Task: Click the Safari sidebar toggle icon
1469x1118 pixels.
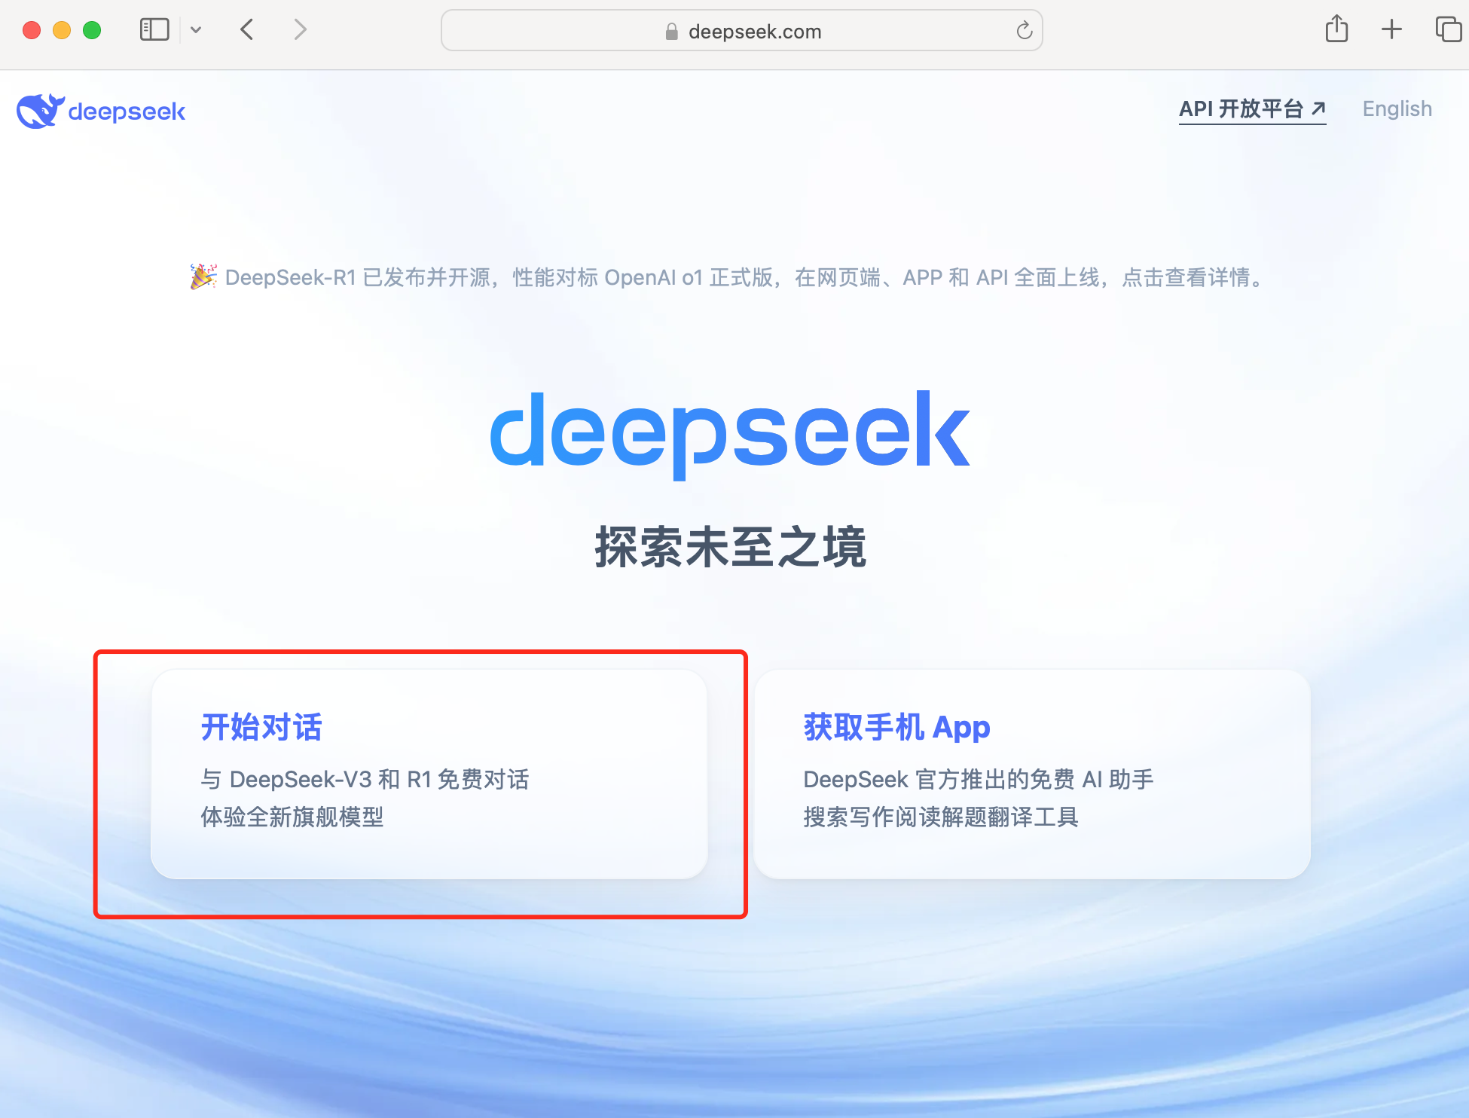Action: point(154,30)
